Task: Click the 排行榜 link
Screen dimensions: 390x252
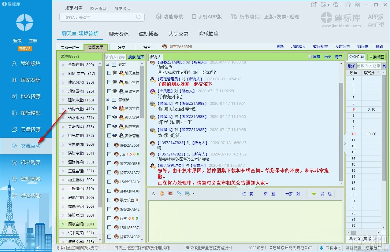Action: [363, 47]
